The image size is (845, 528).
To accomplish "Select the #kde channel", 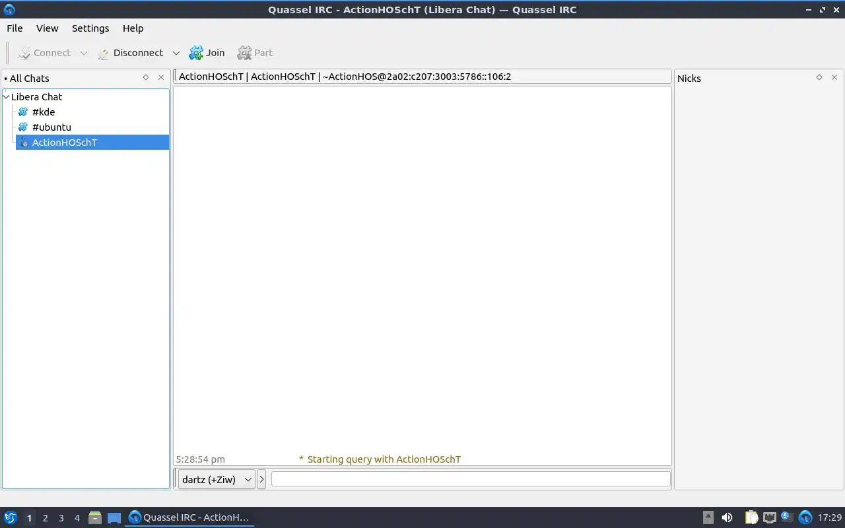I will click(44, 112).
